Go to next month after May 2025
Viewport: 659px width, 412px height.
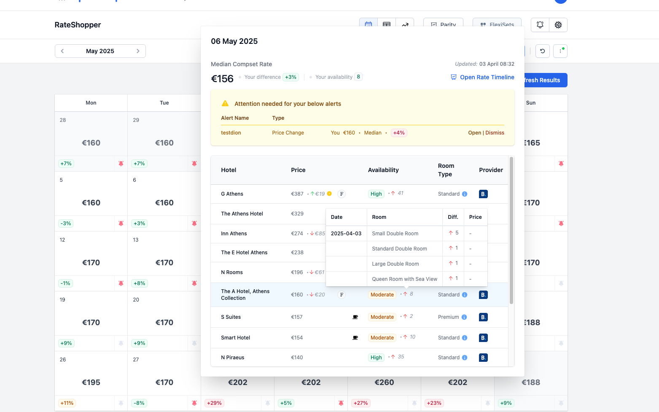click(138, 51)
